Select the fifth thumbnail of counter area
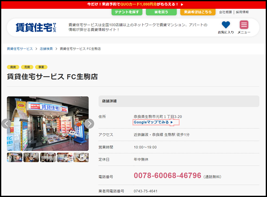267x197 pixels. pyautogui.click(x=81, y=157)
